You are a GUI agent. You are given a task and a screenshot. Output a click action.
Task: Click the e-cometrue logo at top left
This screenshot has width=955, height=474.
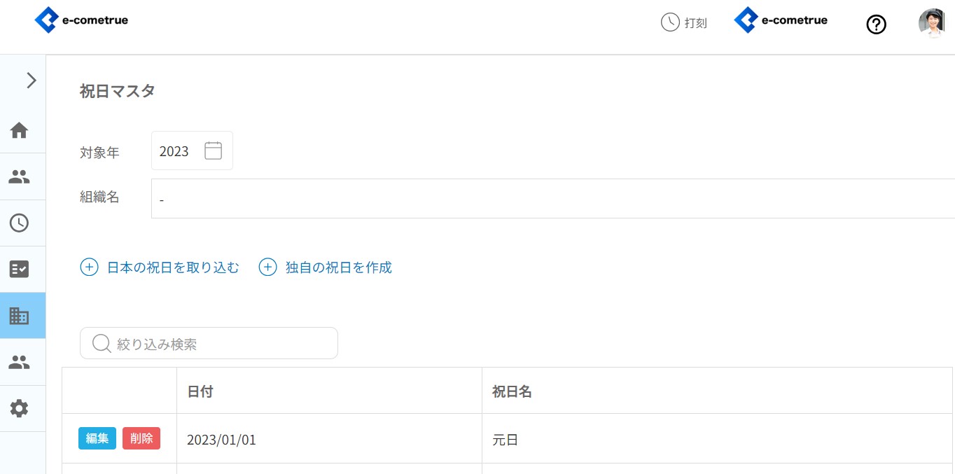click(82, 20)
